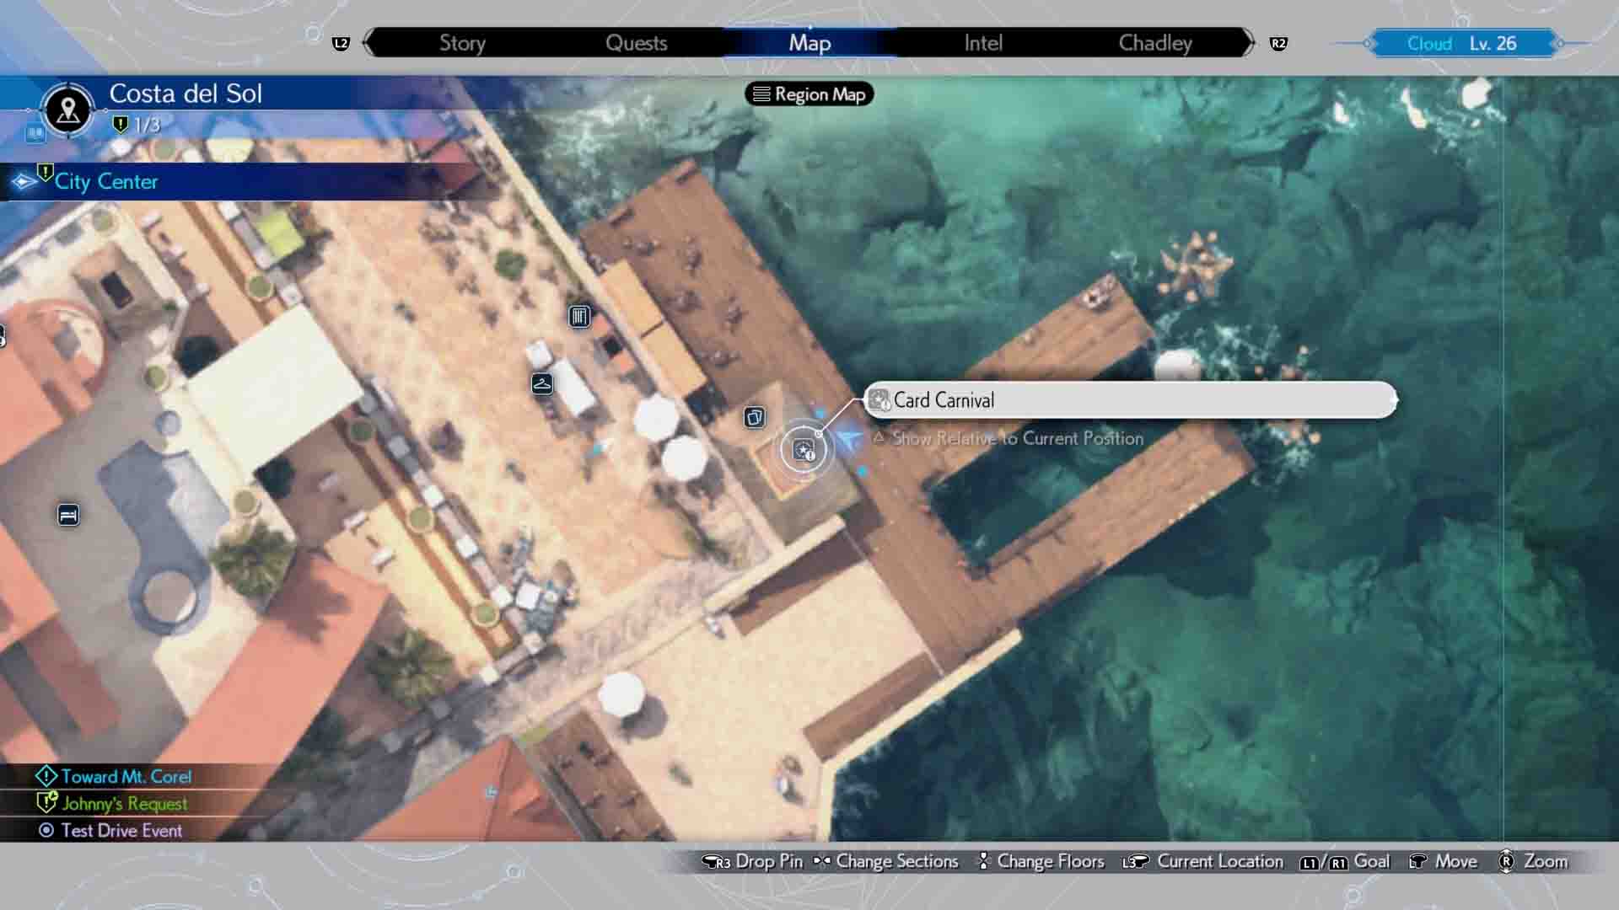
Task: Open the Region Map button
Action: pyautogui.click(x=809, y=94)
